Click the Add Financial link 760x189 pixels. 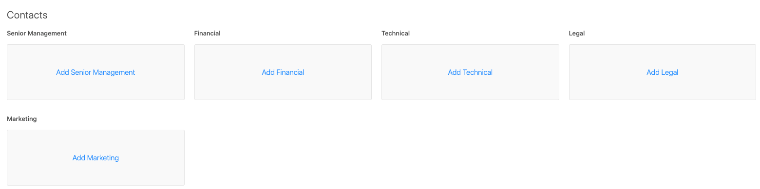click(283, 72)
